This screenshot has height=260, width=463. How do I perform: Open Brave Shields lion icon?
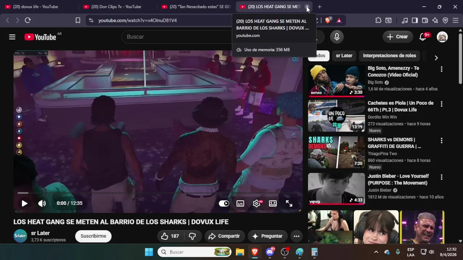(x=328, y=21)
